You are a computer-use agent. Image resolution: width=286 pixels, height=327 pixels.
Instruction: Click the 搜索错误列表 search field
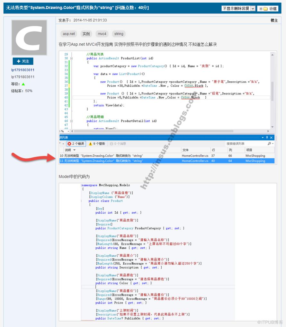(246, 144)
